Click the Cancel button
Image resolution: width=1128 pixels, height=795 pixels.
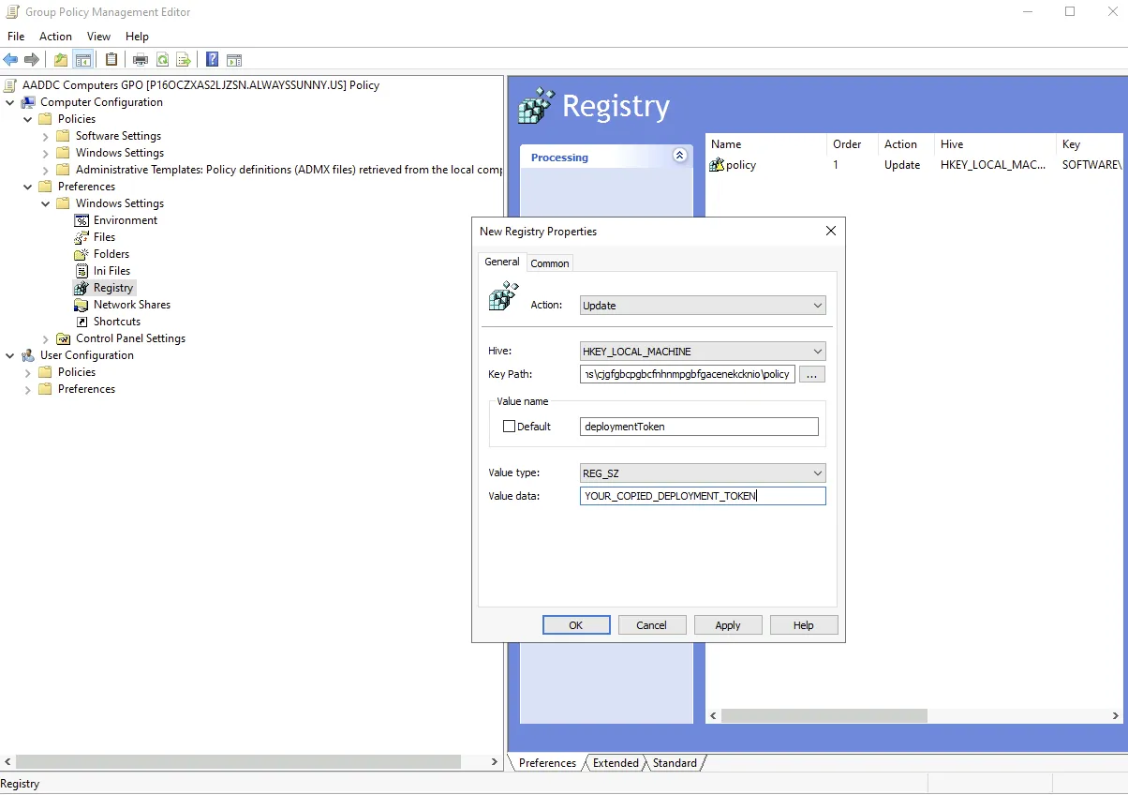652,625
